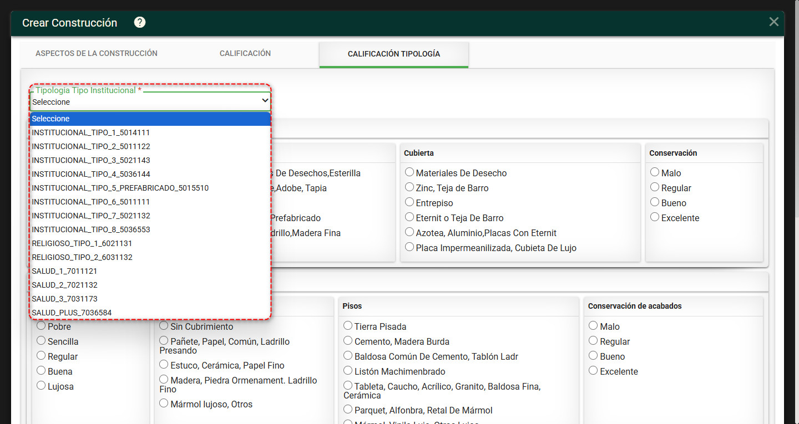Choose the Seleccione option in the list
Screen dimensions: 799x424
[150, 119]
